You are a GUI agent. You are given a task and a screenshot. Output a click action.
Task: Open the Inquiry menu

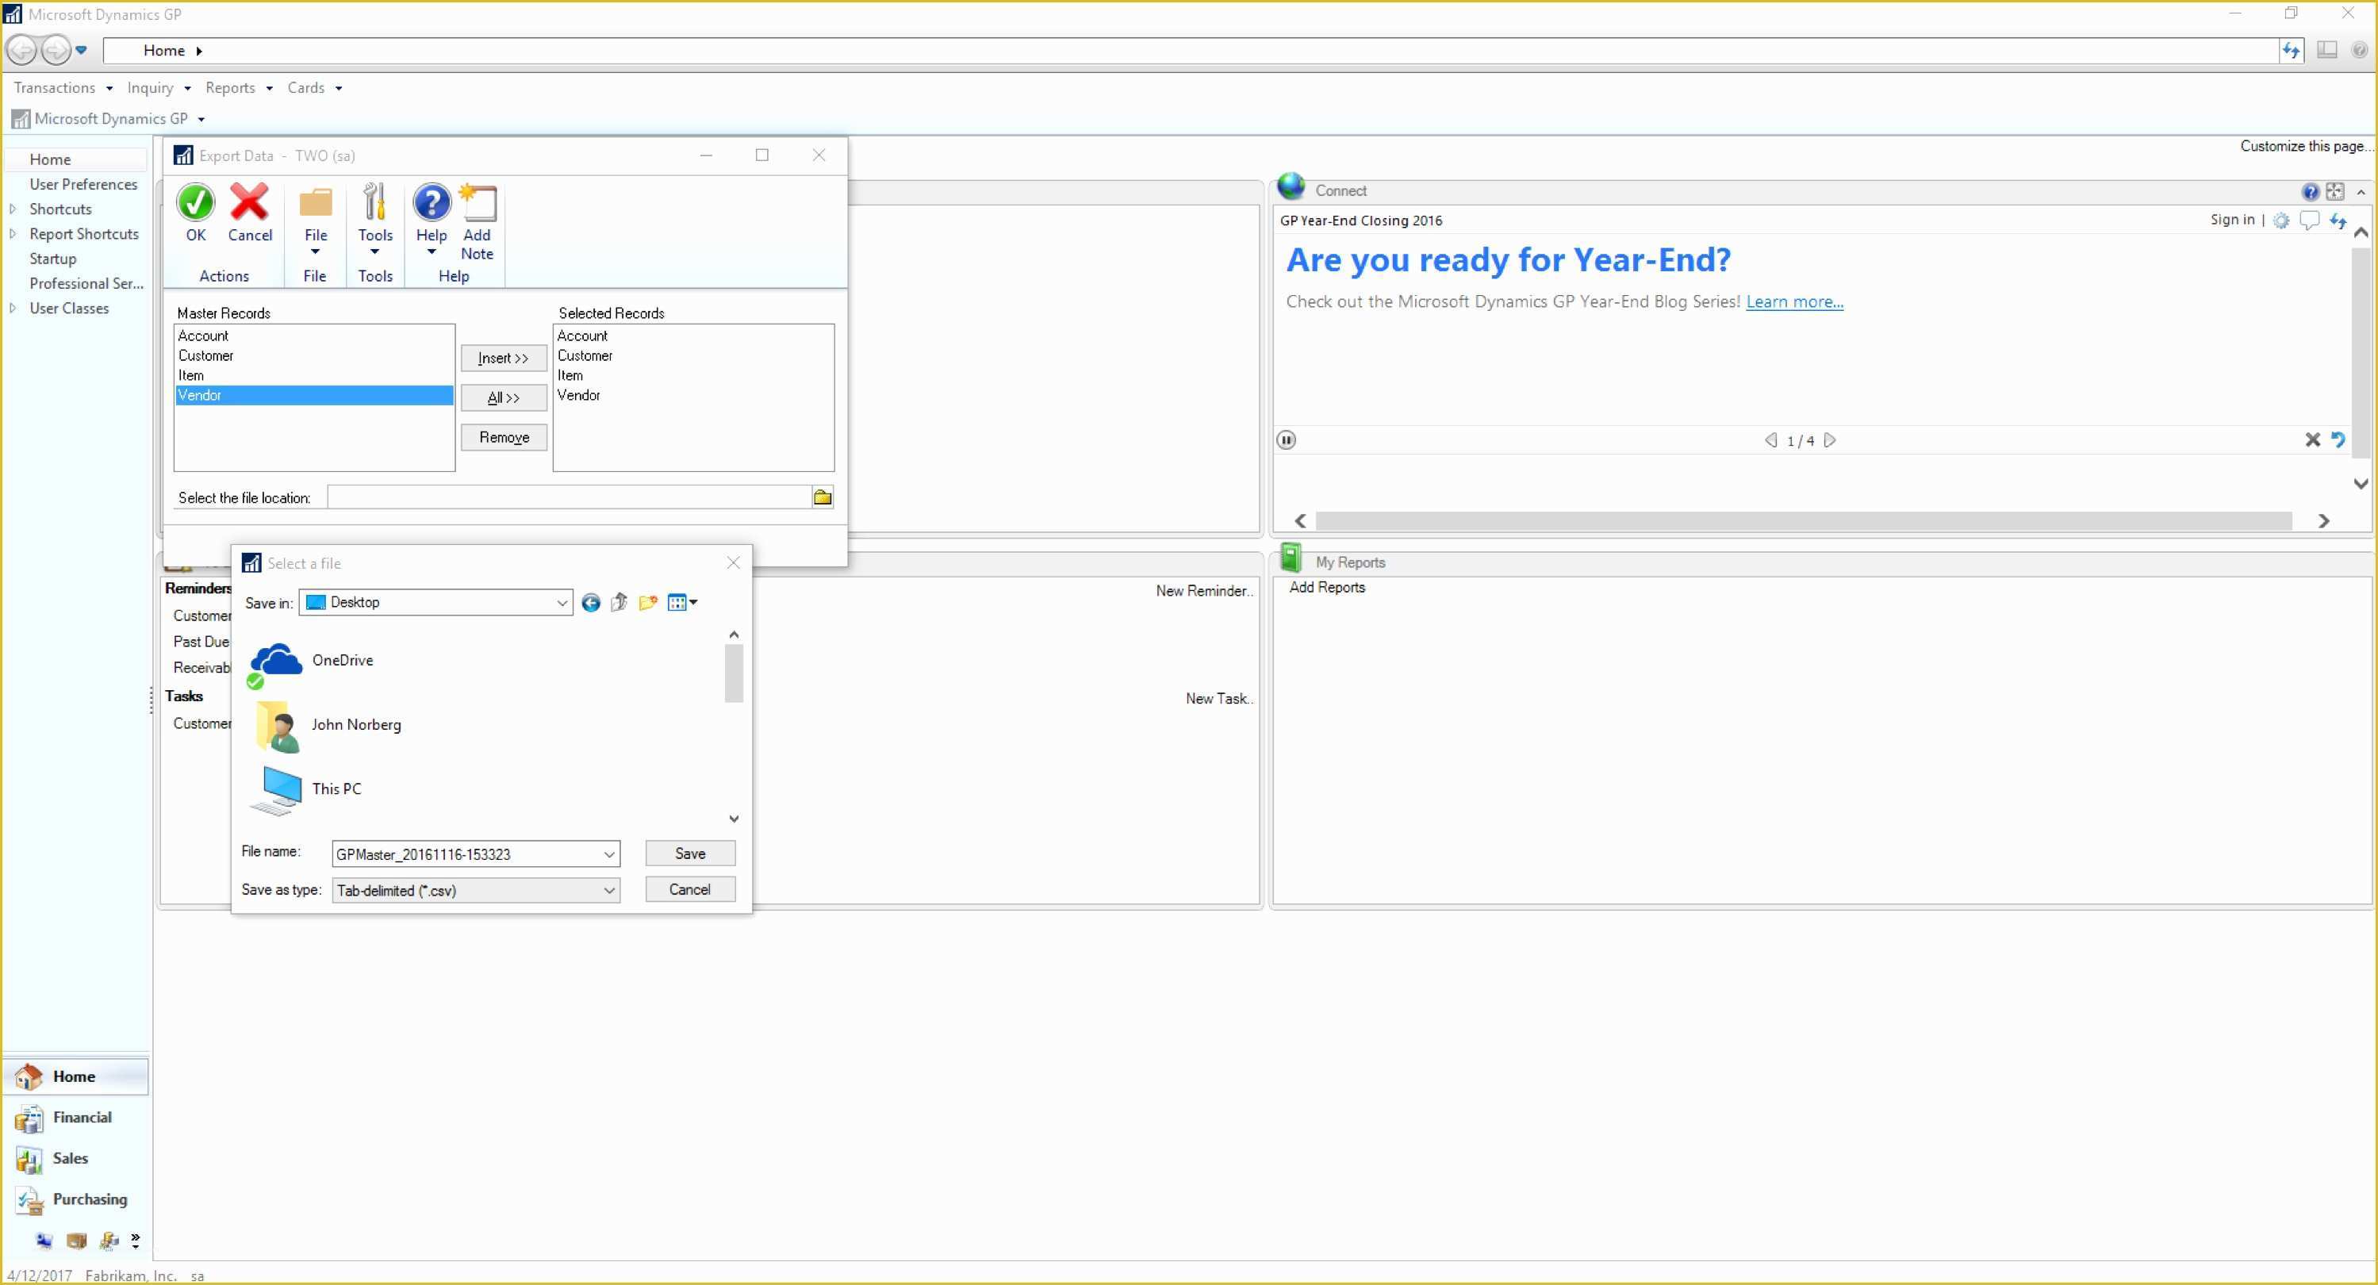coord(159,88)
